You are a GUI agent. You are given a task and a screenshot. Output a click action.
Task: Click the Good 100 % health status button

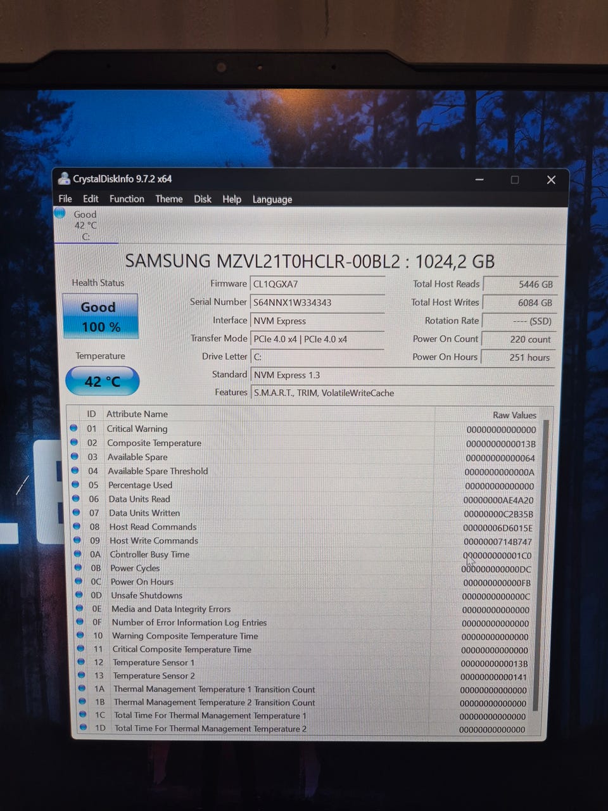[x=100, y=316]
